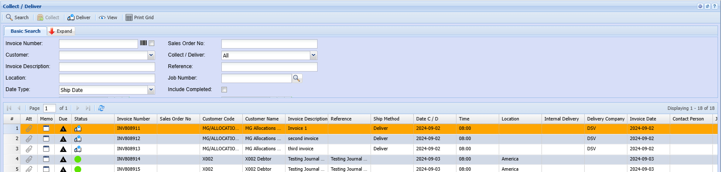Click the Expand button with red arrow

(61, 31)
